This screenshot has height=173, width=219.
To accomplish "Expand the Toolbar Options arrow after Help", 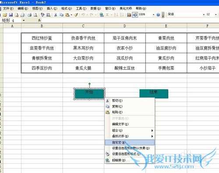I will pos(163,15).
